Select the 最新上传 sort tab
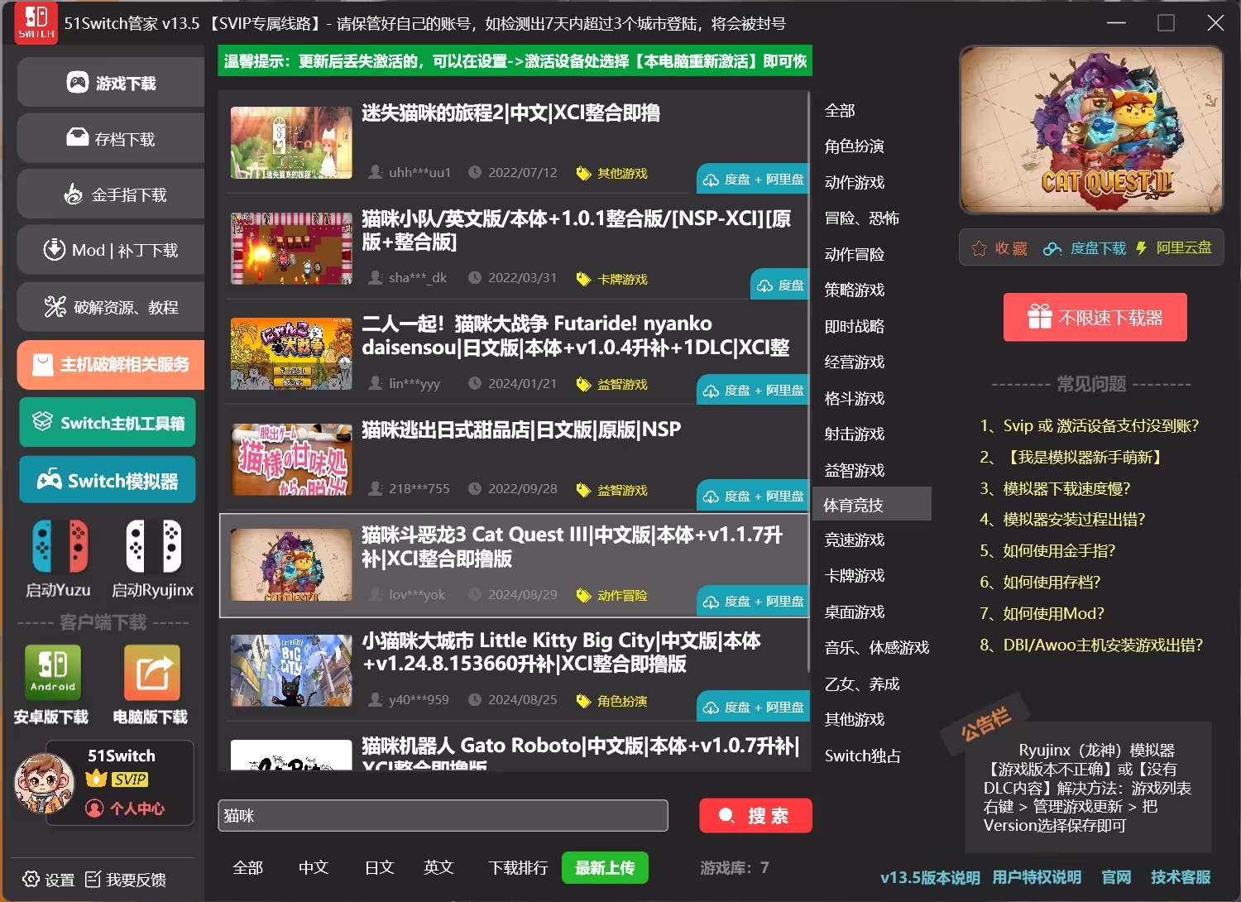The height and width of the screenshot is (902, 1241). 605,867
